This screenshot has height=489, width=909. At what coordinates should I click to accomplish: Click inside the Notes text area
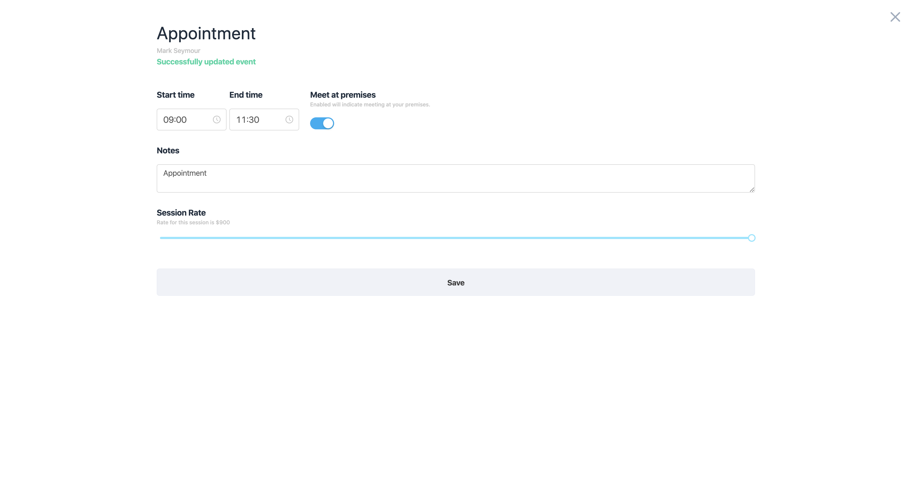[x=455, y=178]
